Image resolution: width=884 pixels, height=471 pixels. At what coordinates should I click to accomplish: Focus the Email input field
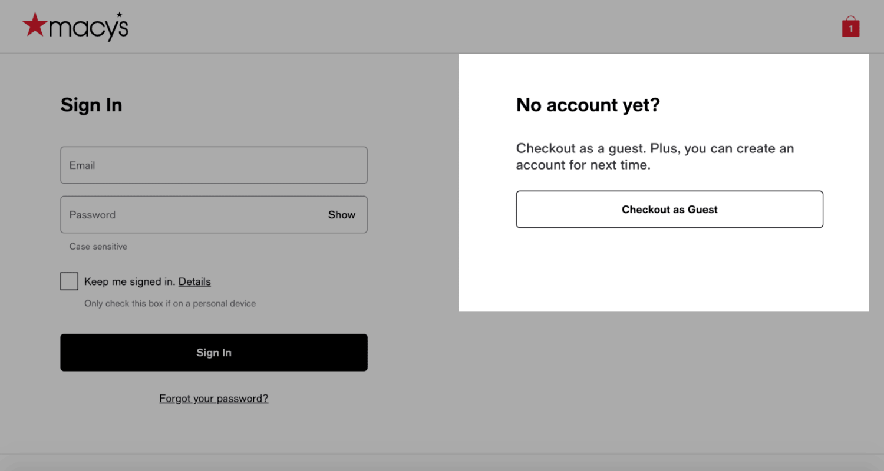(x=213, y=165)
